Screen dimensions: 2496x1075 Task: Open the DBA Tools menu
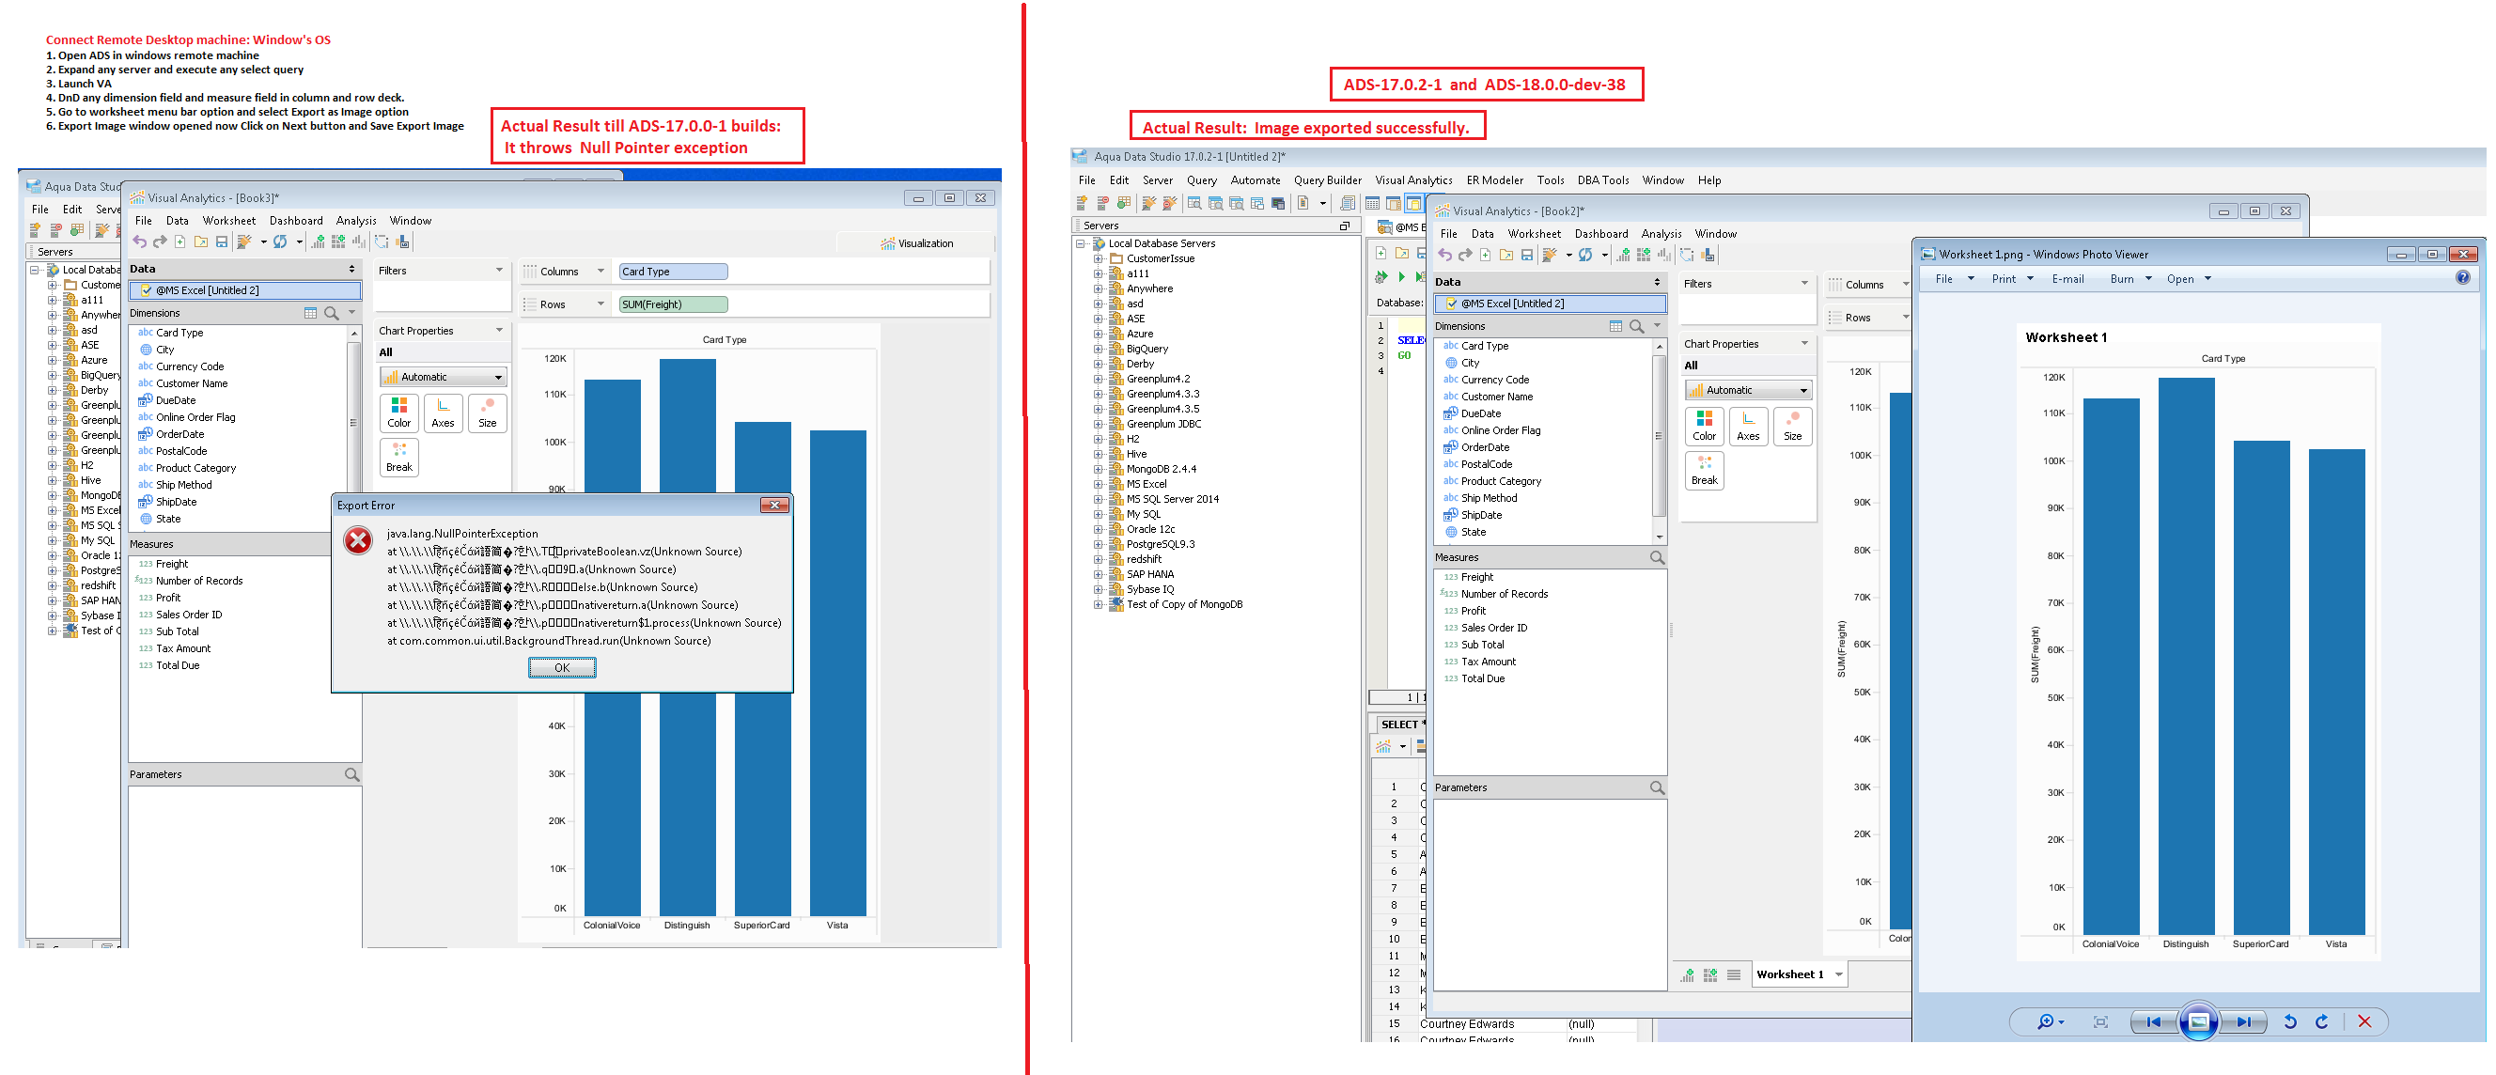1601,180
